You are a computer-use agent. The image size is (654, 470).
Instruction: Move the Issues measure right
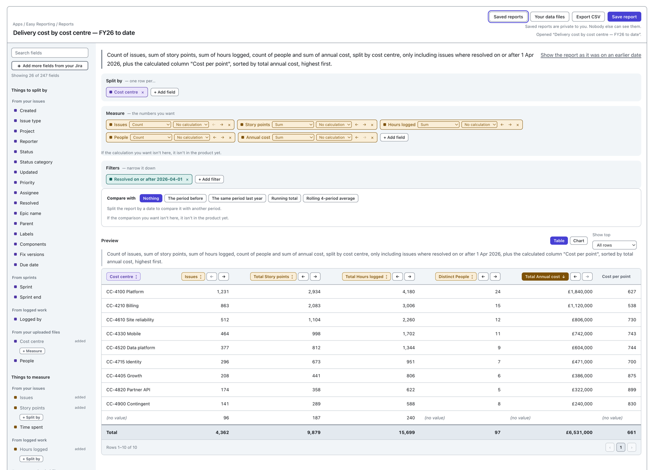222,125
